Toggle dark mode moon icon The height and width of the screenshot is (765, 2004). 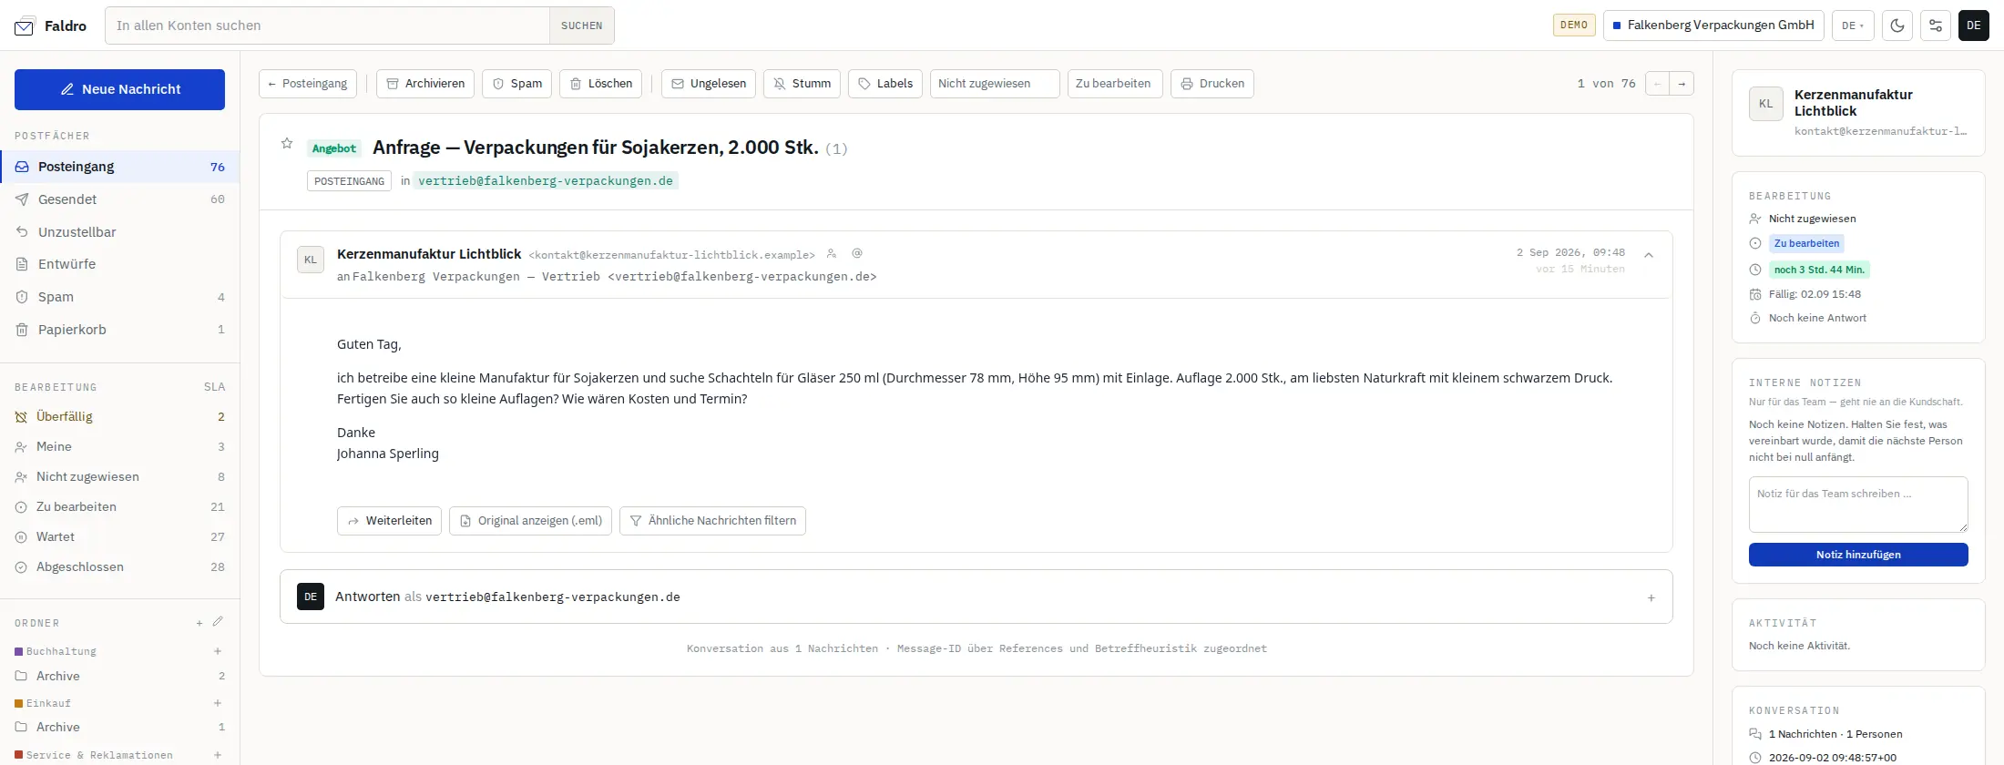tap(1897, 25)
